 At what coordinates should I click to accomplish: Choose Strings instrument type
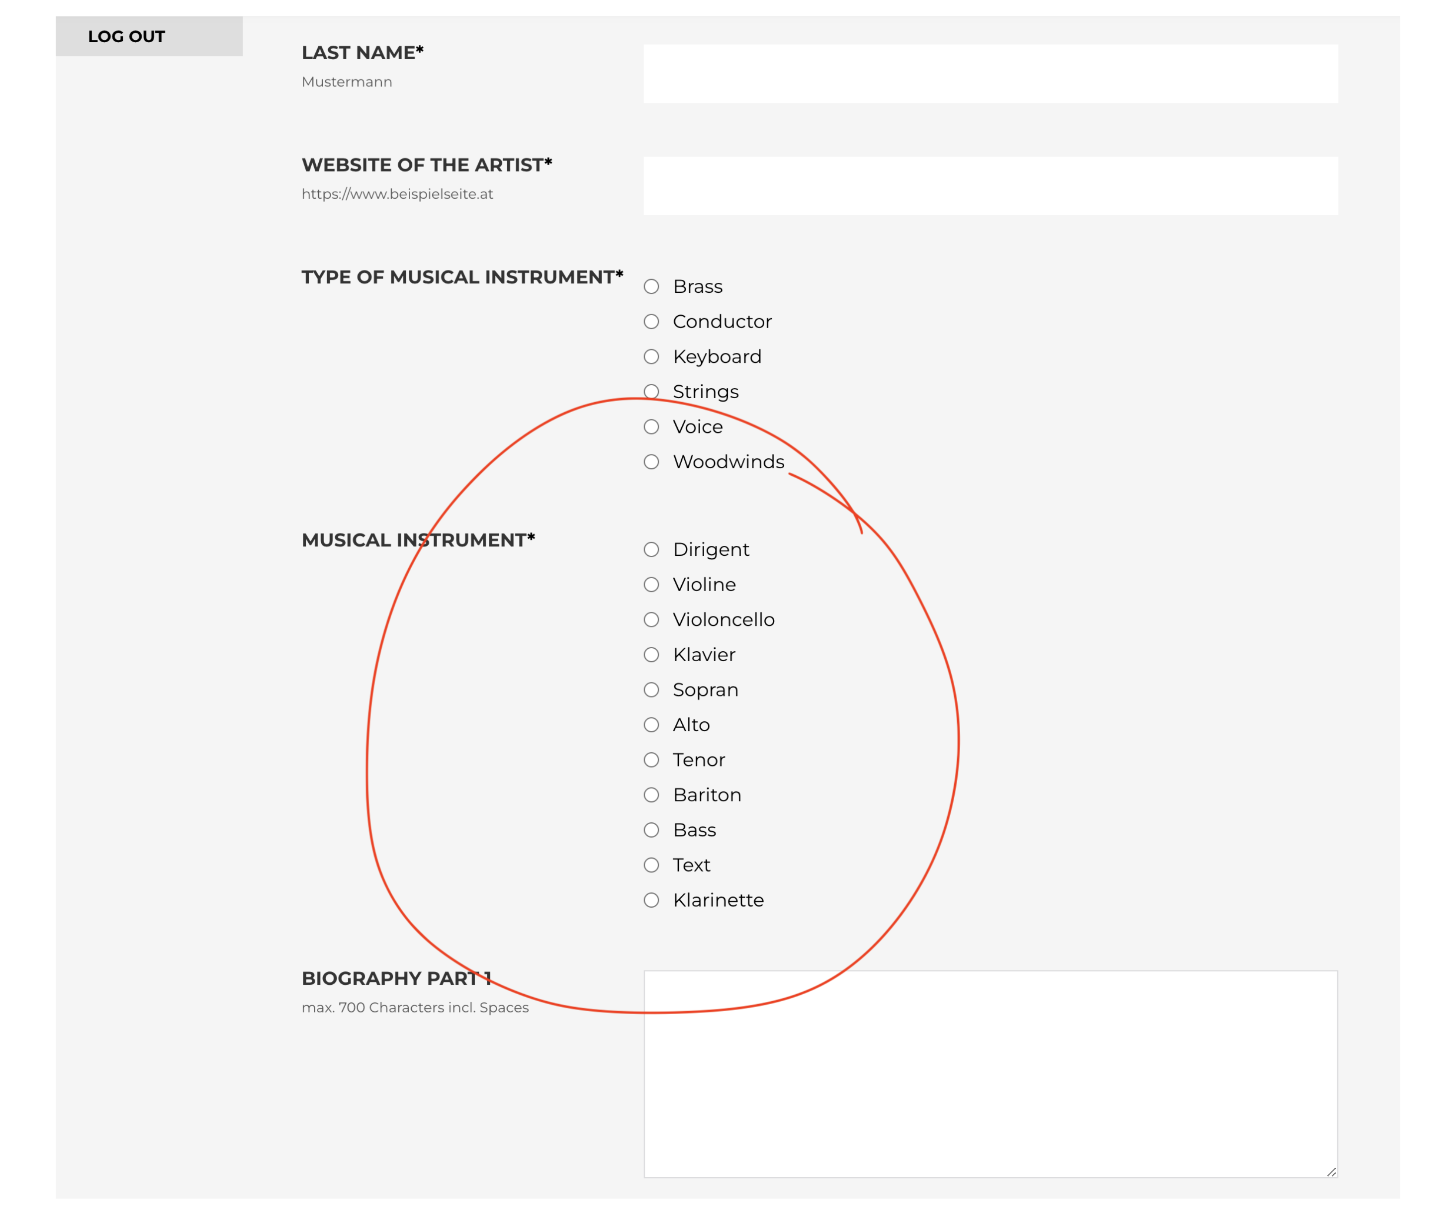[651, 392]
